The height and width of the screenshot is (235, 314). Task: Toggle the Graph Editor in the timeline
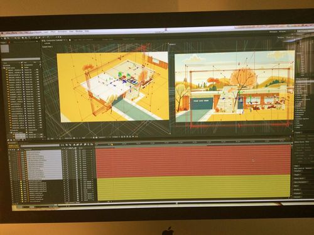tap(92, 145)
